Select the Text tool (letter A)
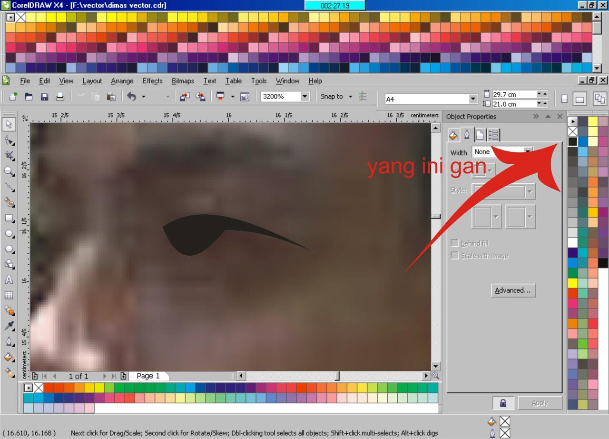Screen dimensions: 609x439 tap(9, 280)
